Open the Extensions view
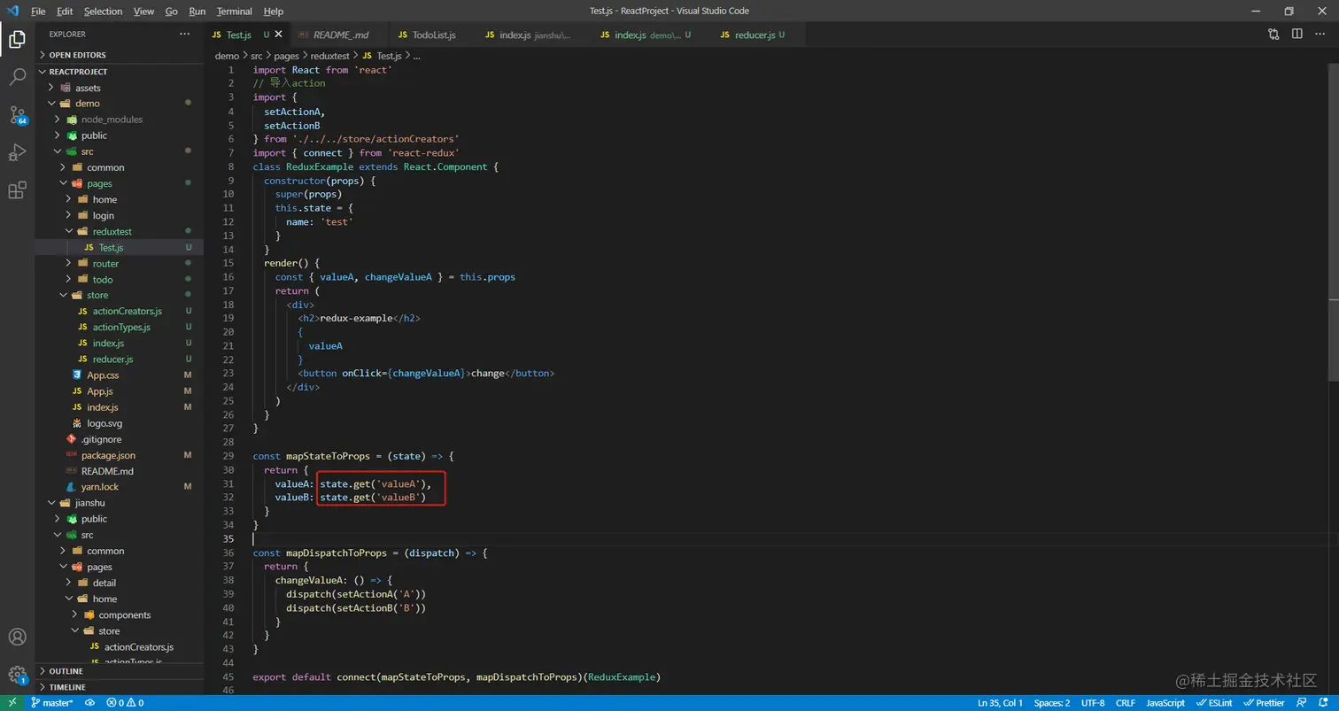The width and height of the screenshot is (1339, 711). [17, 190]
